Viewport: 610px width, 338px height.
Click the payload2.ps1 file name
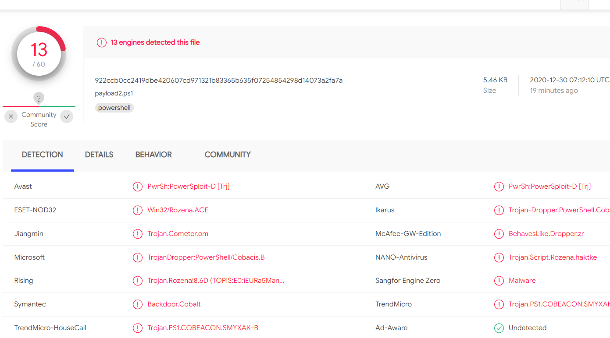click(x=114, y=93)
